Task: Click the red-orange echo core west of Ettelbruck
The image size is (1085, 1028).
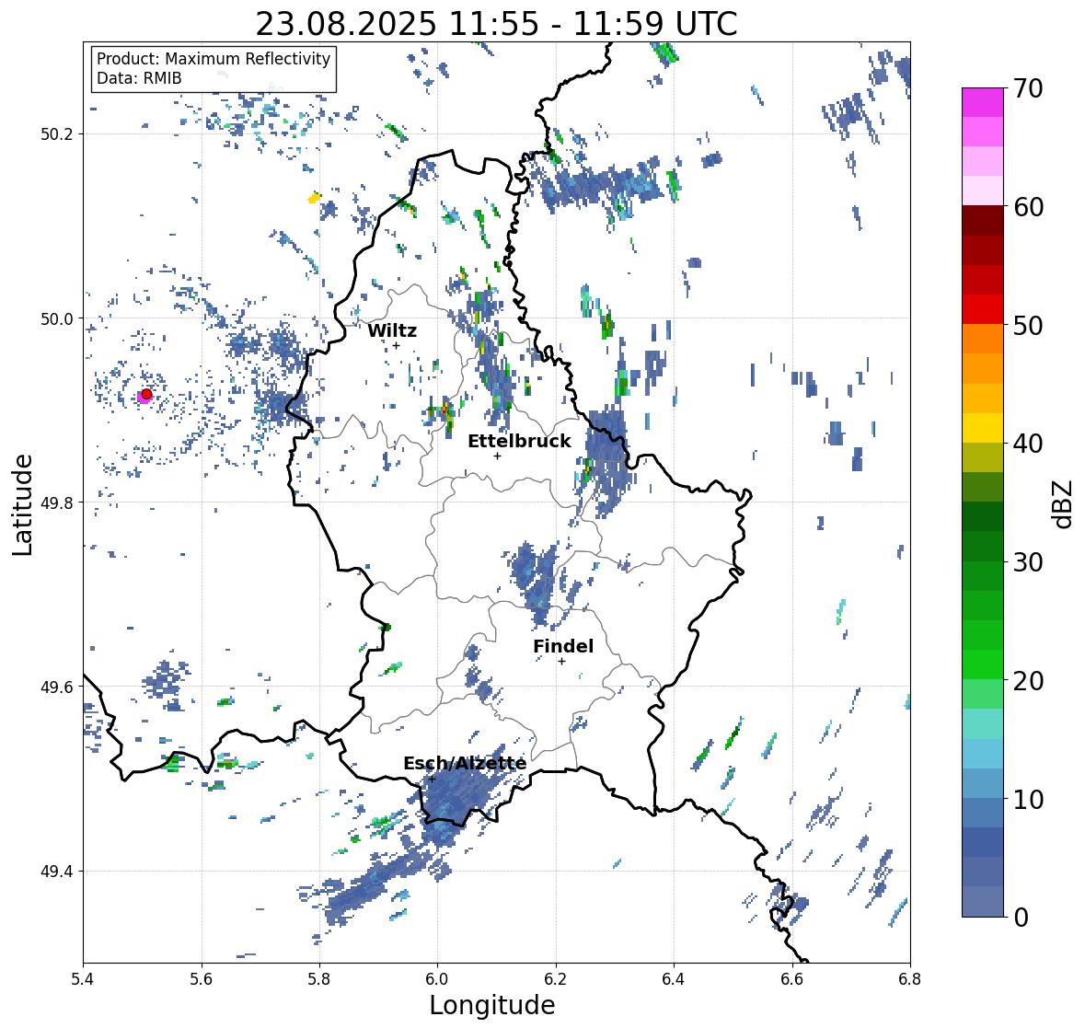Action: (444, 410)
